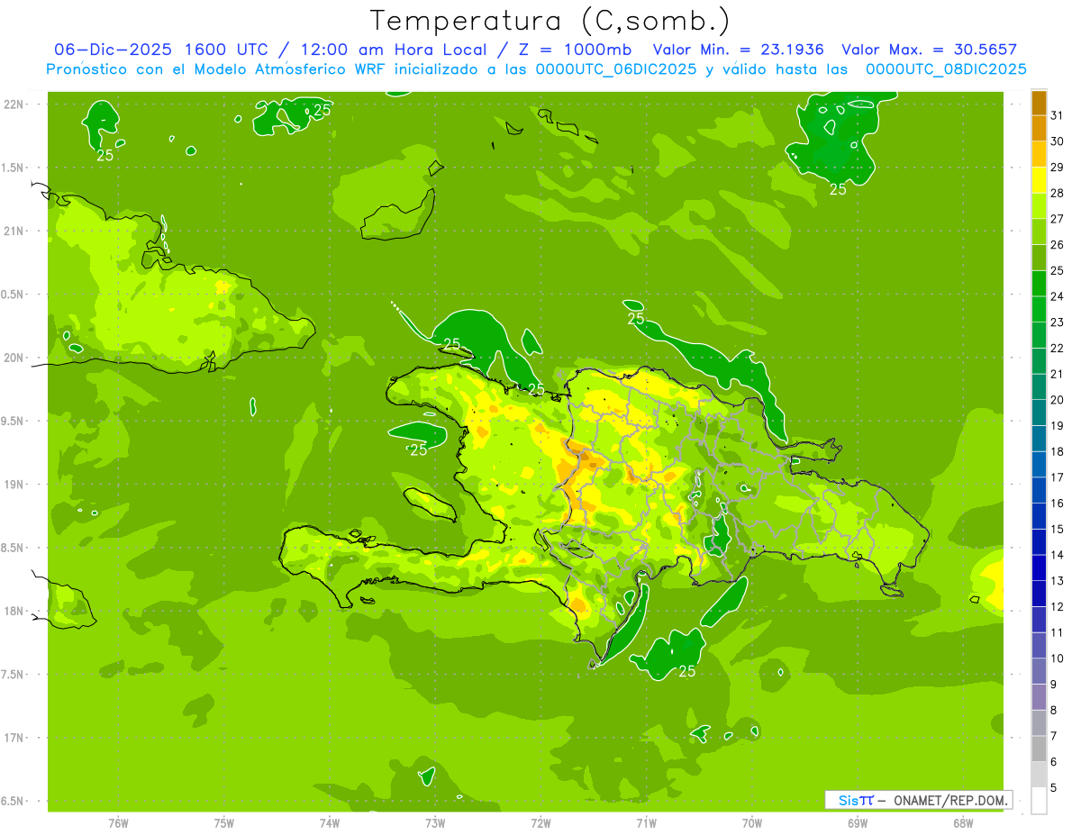Pick the blue legend swatch between 15 and 16

pyautogui.click(x=1039, y=516)
